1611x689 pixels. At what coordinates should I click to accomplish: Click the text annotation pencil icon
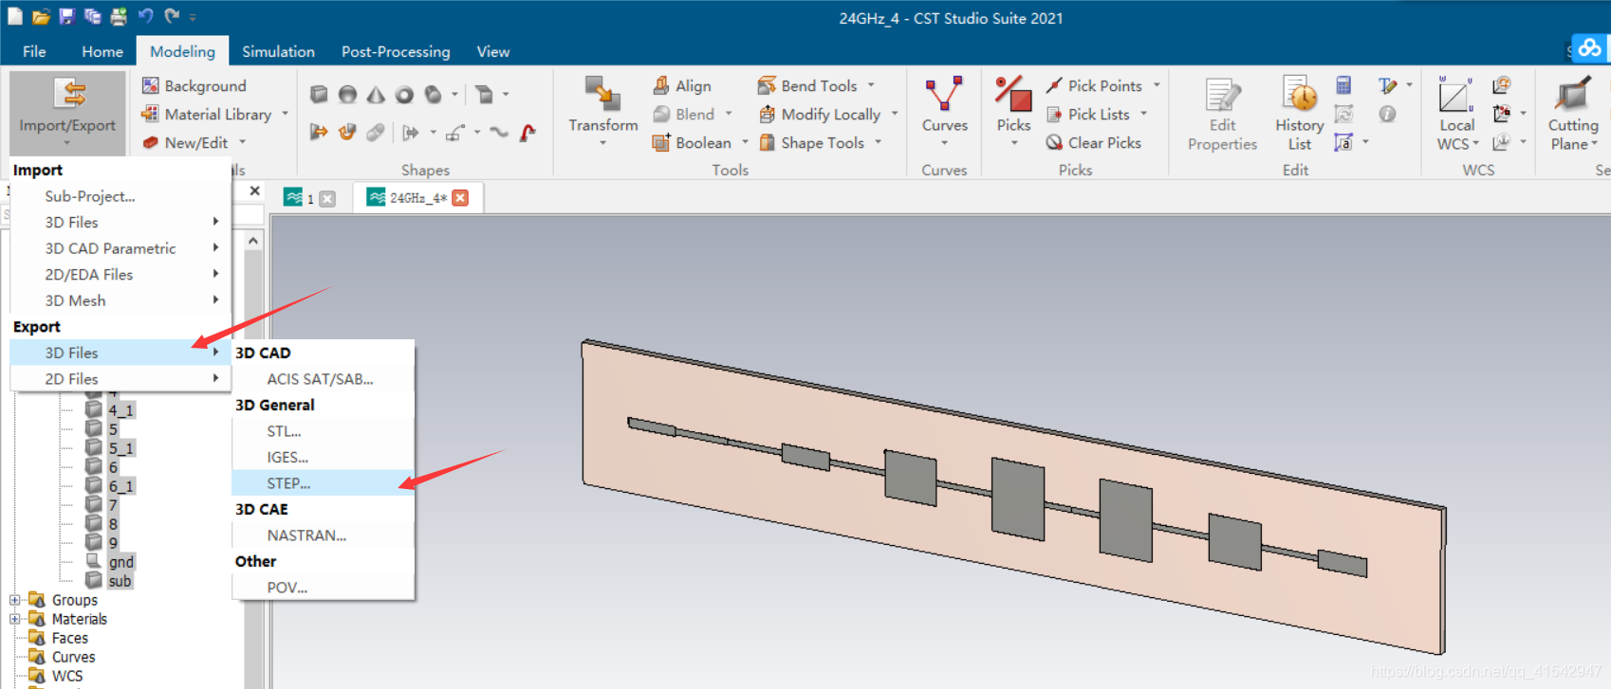[1387, 85]
